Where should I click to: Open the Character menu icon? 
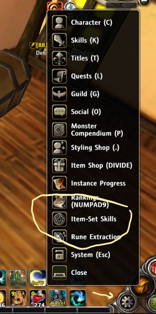[59, 23]
